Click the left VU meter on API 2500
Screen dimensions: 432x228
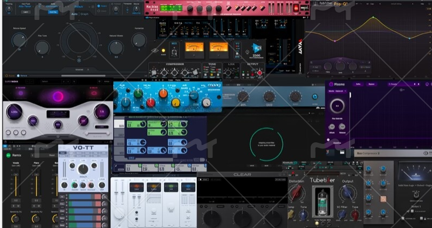194,50
